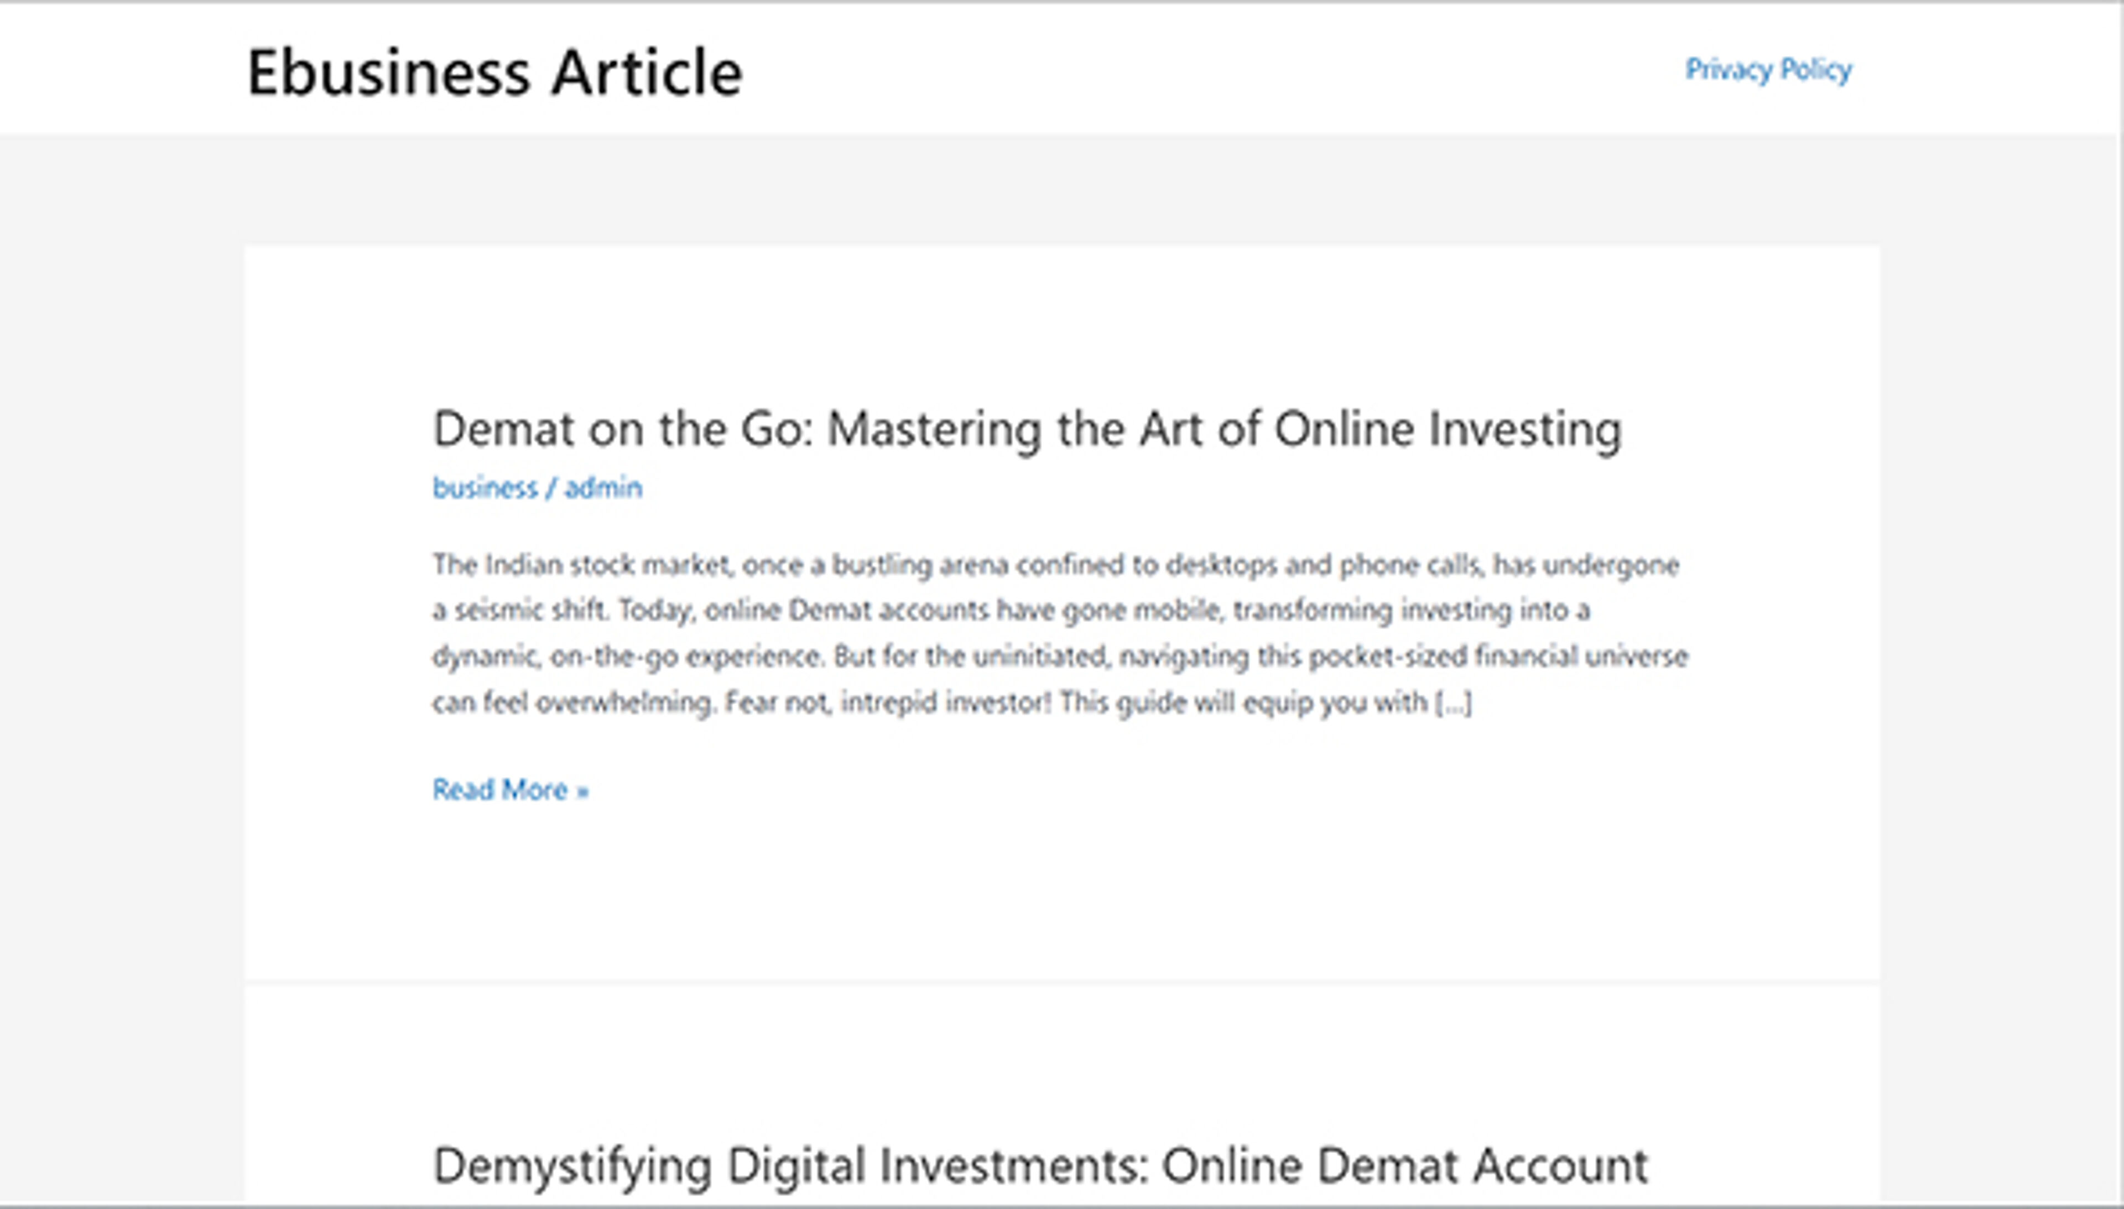Open the admin author archive
The width and height of the screenshot is (2124, 1209).
[603, 488]
